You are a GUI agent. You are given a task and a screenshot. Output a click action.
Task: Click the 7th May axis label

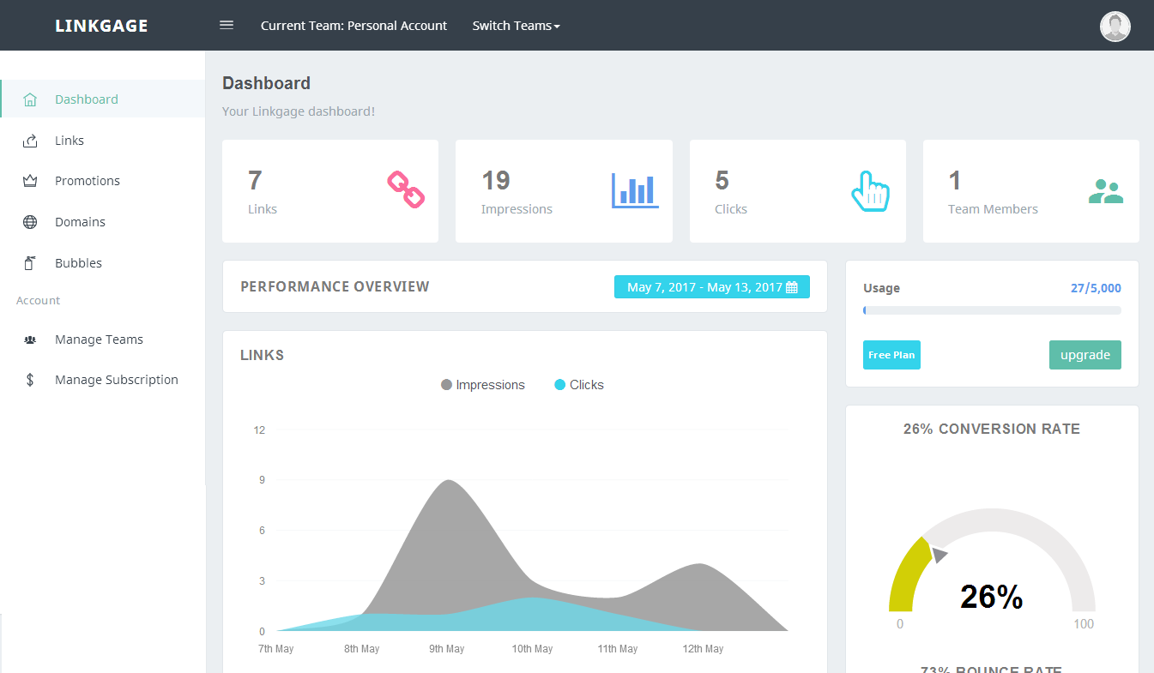[x=275, y=649]
